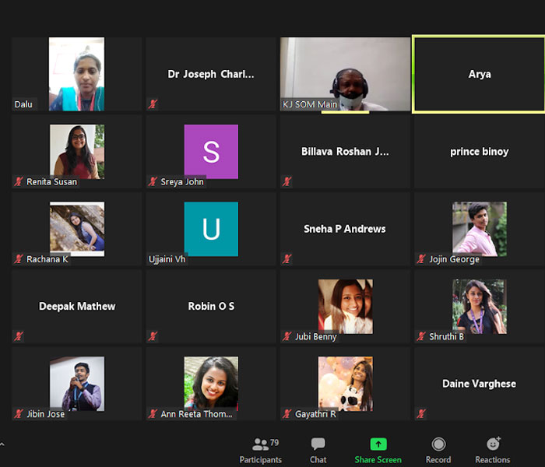The image size is (545, 467).
Task: Click the muted mic icon beside Renita Susan
Action: click(x=19, y=181)
